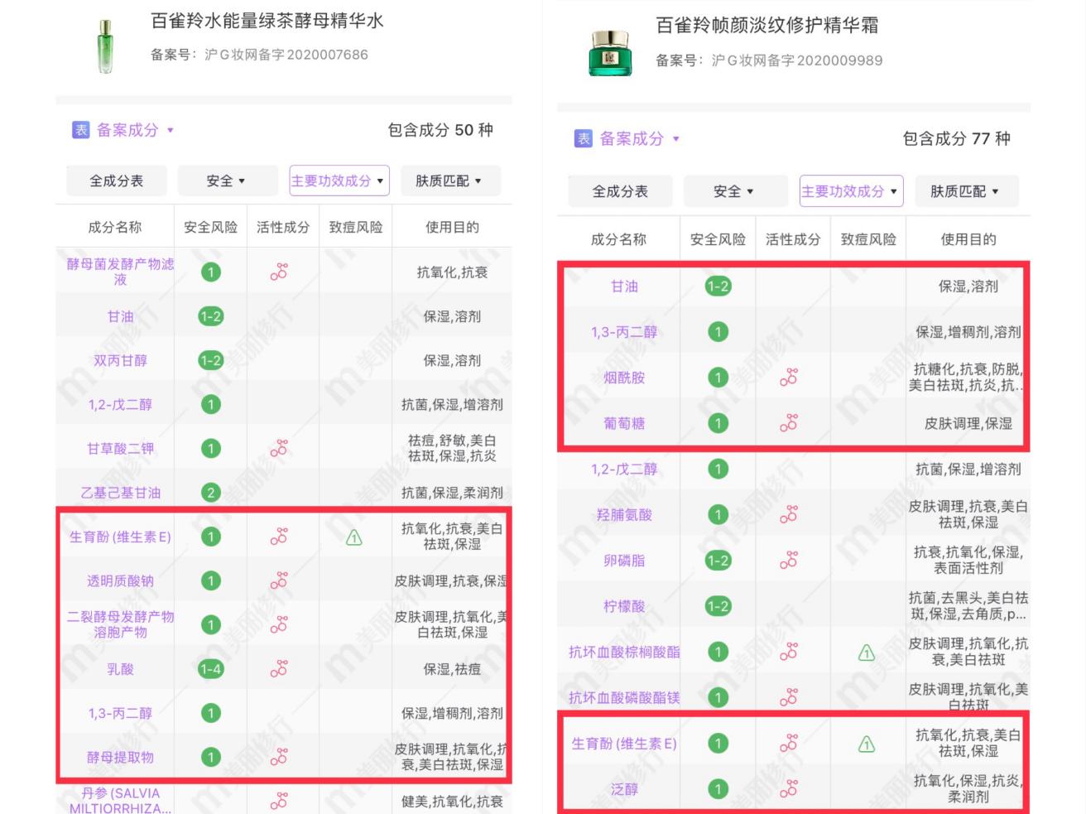Open the 甘草酸二钾 ingredient link
The image size is (1086, 814).
tap(116, 448)
